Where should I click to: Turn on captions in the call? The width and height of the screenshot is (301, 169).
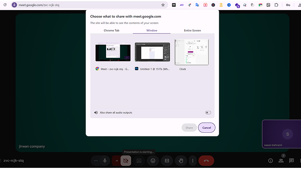pos(167,161)
